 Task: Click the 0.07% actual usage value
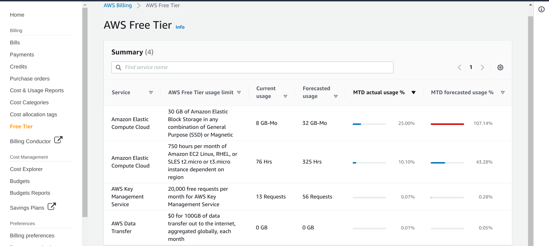408,197
